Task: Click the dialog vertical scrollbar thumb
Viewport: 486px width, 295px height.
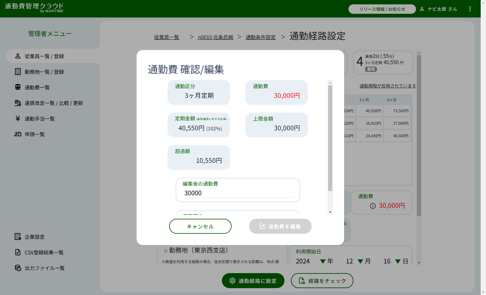Action: pos(330,138)
